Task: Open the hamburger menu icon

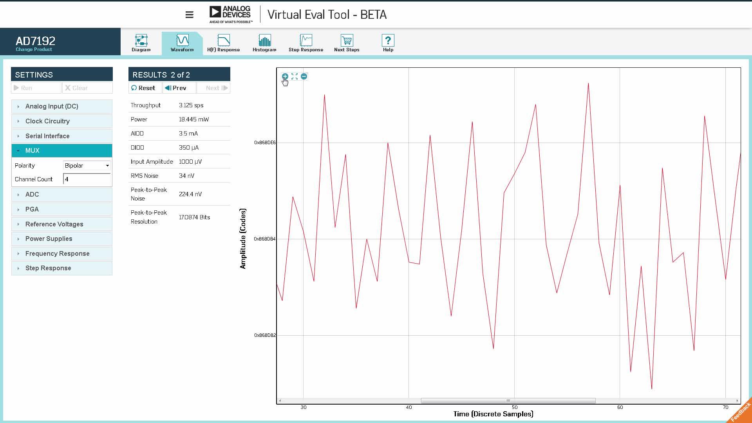Action: tap(189, 15)
